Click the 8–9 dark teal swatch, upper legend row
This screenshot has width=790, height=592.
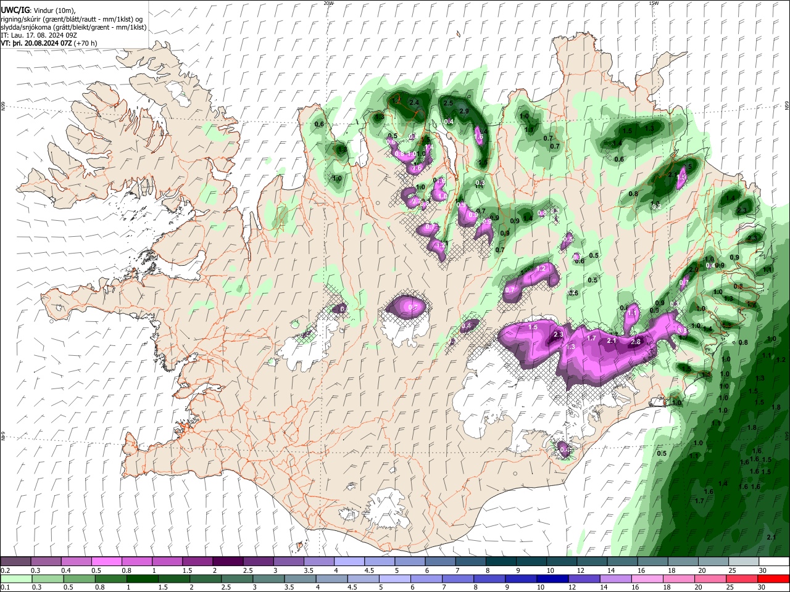pos(501,562)
